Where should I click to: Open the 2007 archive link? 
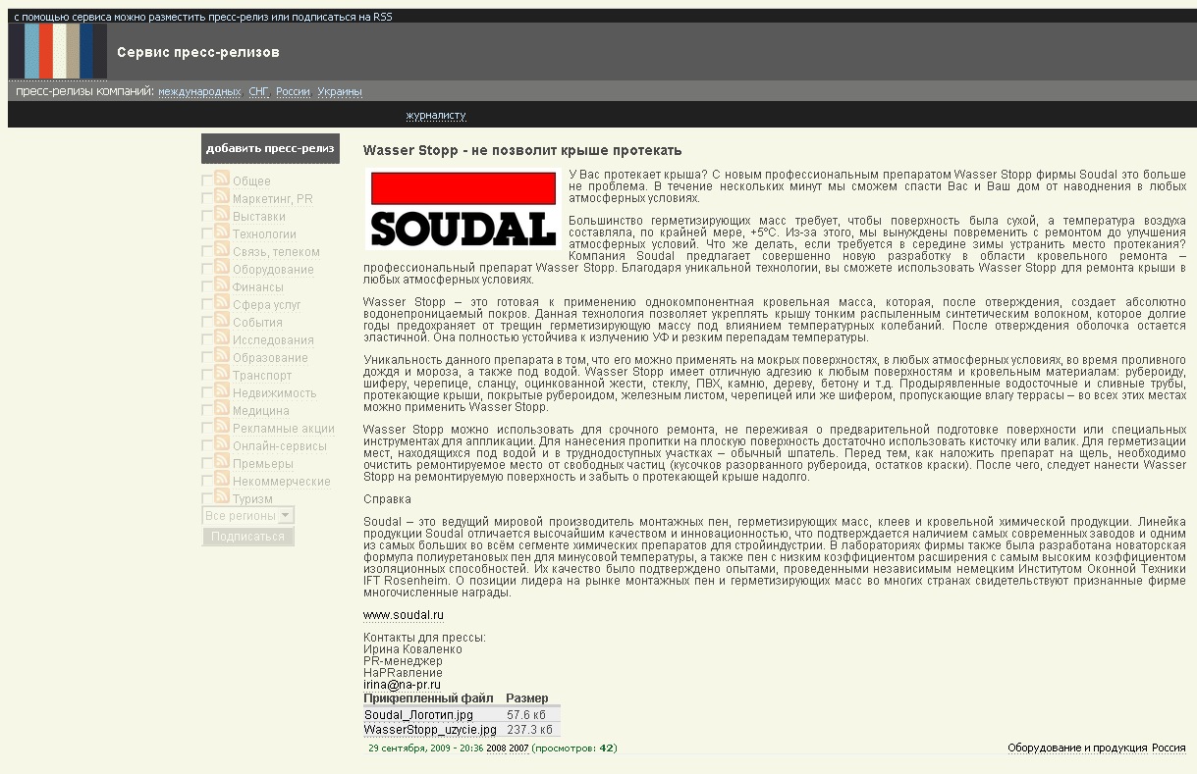pyautogui.click(x=518, y=748)
